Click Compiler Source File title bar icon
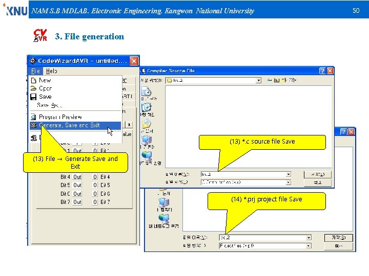The width and height of the screenshot is (369, 276). click(143, 71)
